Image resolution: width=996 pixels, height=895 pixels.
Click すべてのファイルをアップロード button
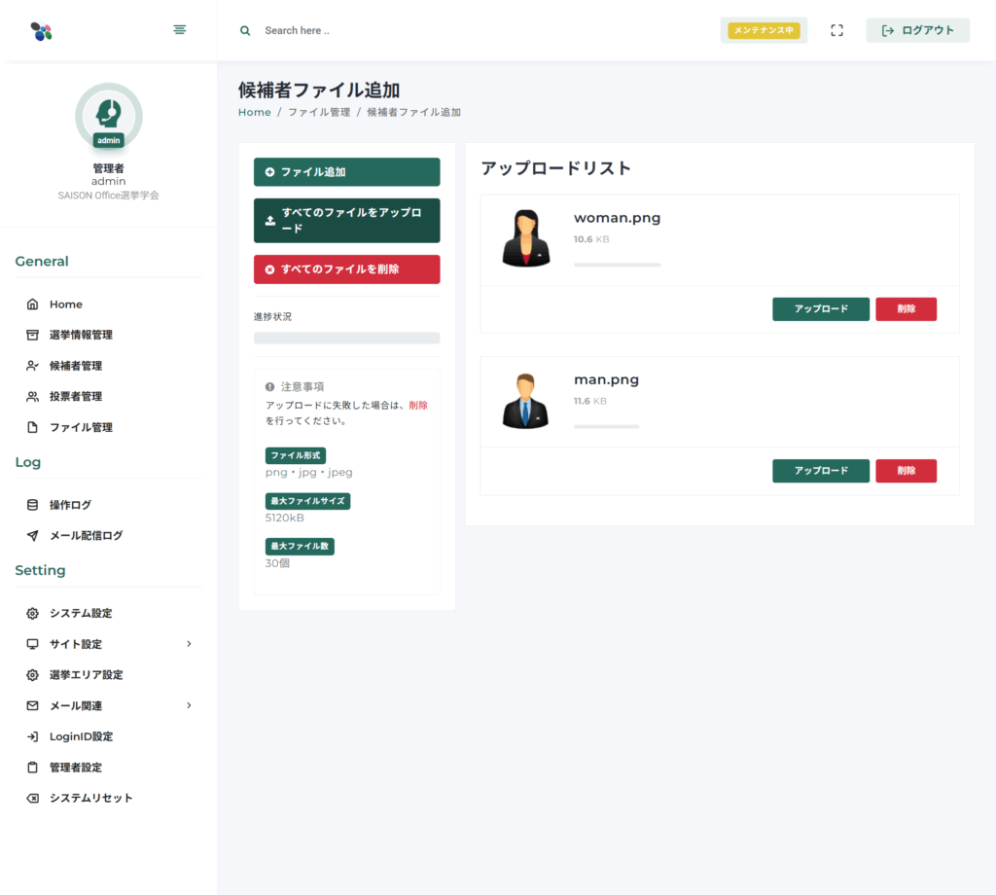click(x=347, y=221)
